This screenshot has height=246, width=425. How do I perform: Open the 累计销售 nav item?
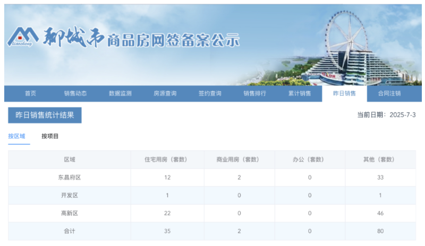(x=300, y=94)
